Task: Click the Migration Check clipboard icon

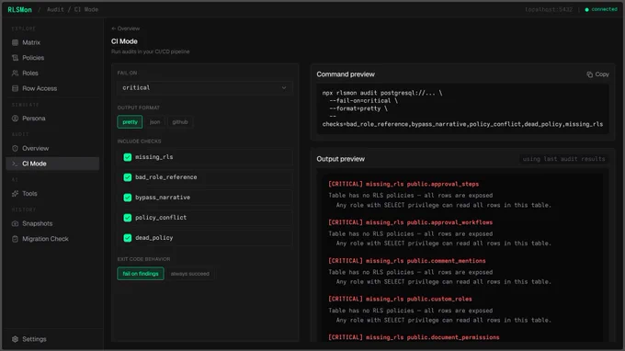Action: click(15, 239)
